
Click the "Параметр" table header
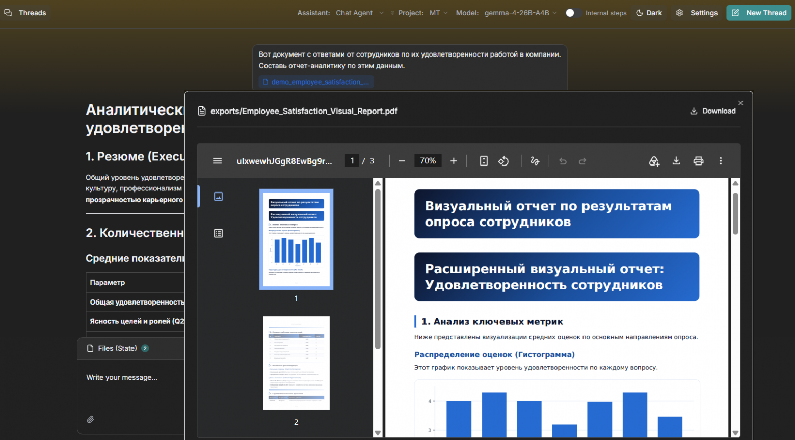point(108,282)
